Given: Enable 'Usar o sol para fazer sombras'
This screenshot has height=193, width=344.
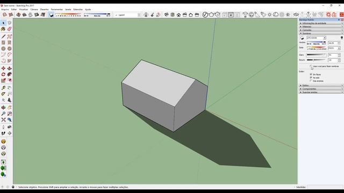Looking at the screenshot, I should point(311,66).
